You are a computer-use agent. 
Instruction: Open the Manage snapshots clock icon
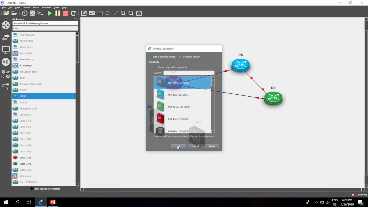click(x=25, y=13)
